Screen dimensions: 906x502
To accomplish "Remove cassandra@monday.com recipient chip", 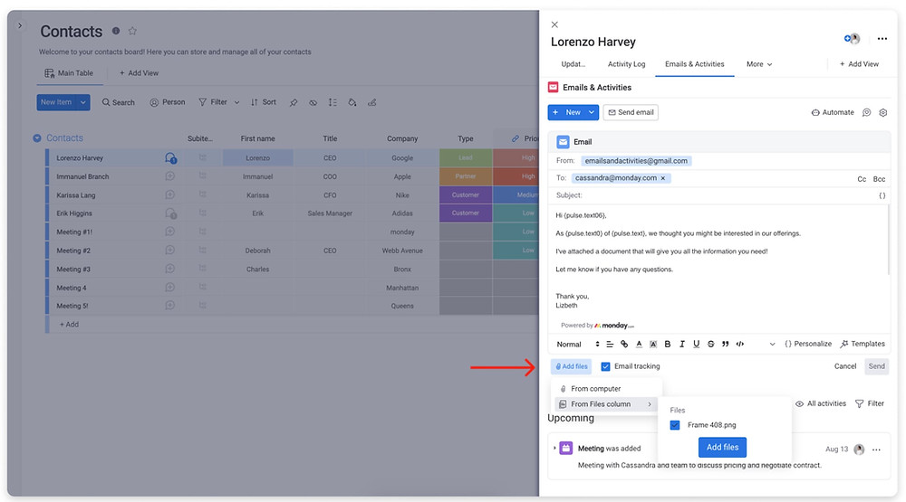I will click(x=663, y=178).
